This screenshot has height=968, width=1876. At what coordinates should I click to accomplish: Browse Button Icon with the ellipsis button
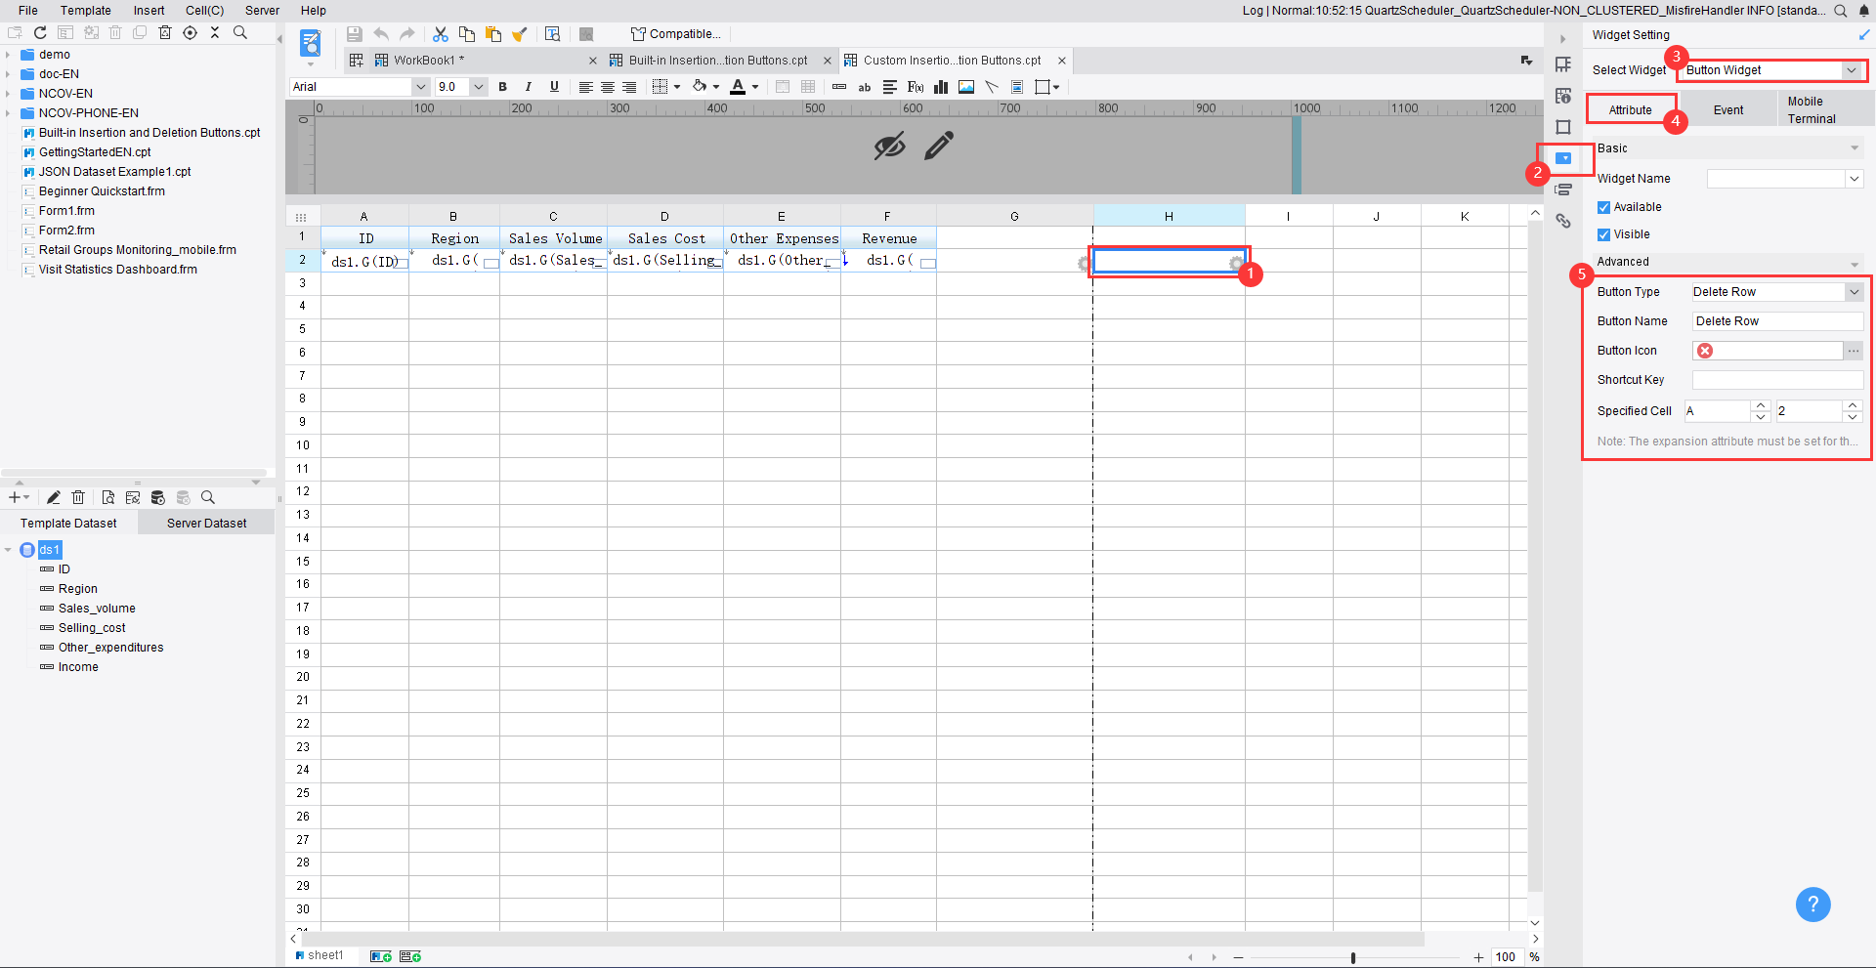pyautogui.click(x=1854, y=350)
